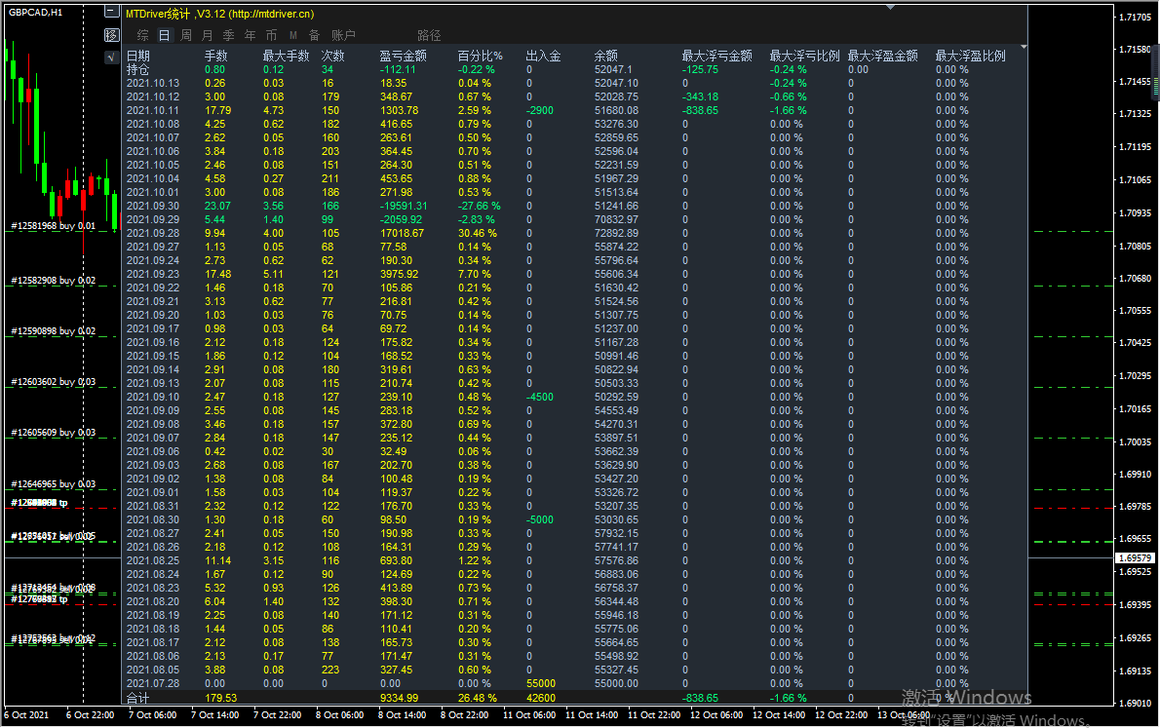Sort by the 日期 column header
1160x728 pixels.
pyautogui.click(x=138, y=56)
